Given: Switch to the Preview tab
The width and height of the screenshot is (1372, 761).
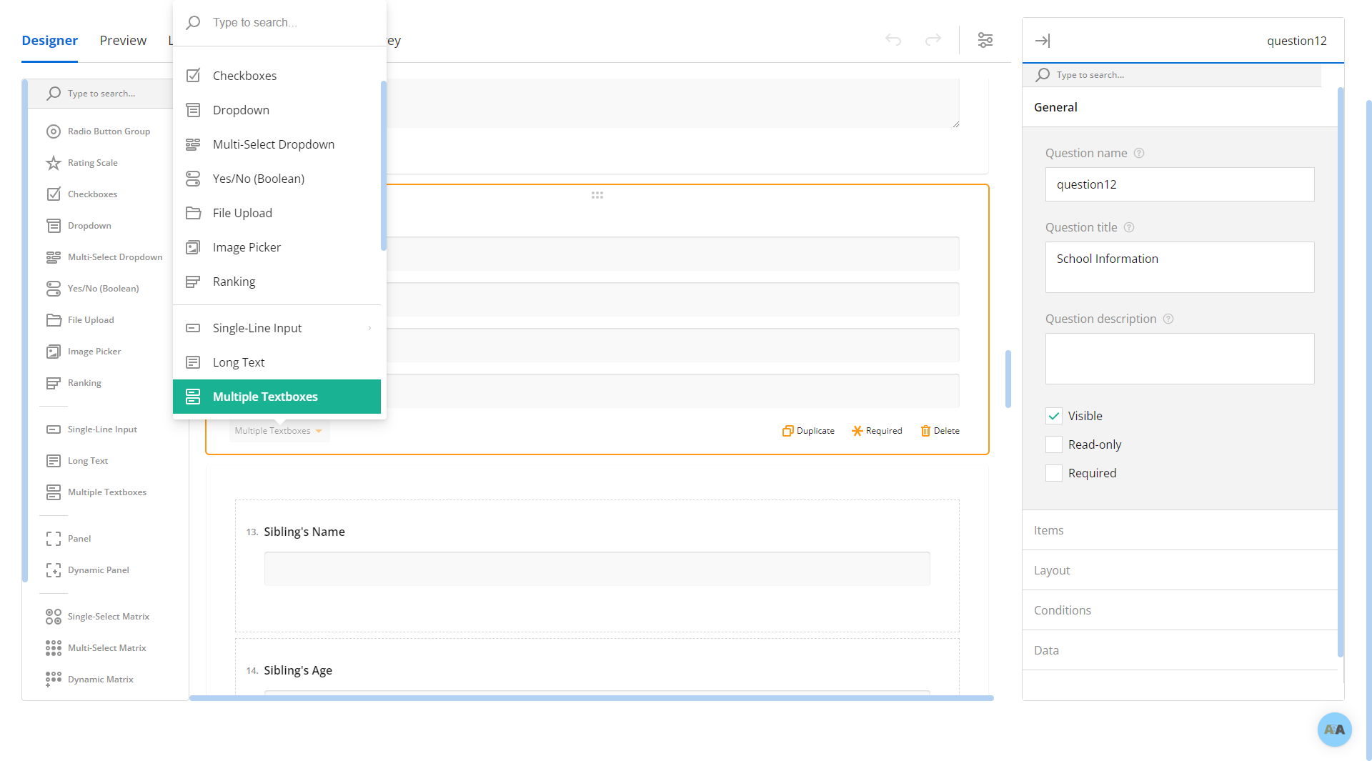Looking at the screenshot, I should 123,41.
